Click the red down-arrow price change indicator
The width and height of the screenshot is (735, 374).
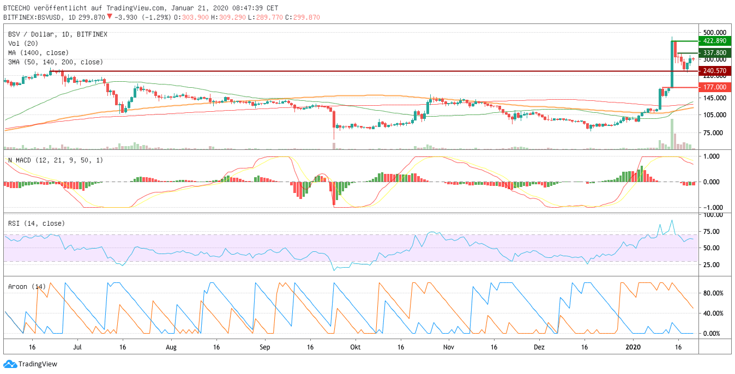click(x=110, y=17)
